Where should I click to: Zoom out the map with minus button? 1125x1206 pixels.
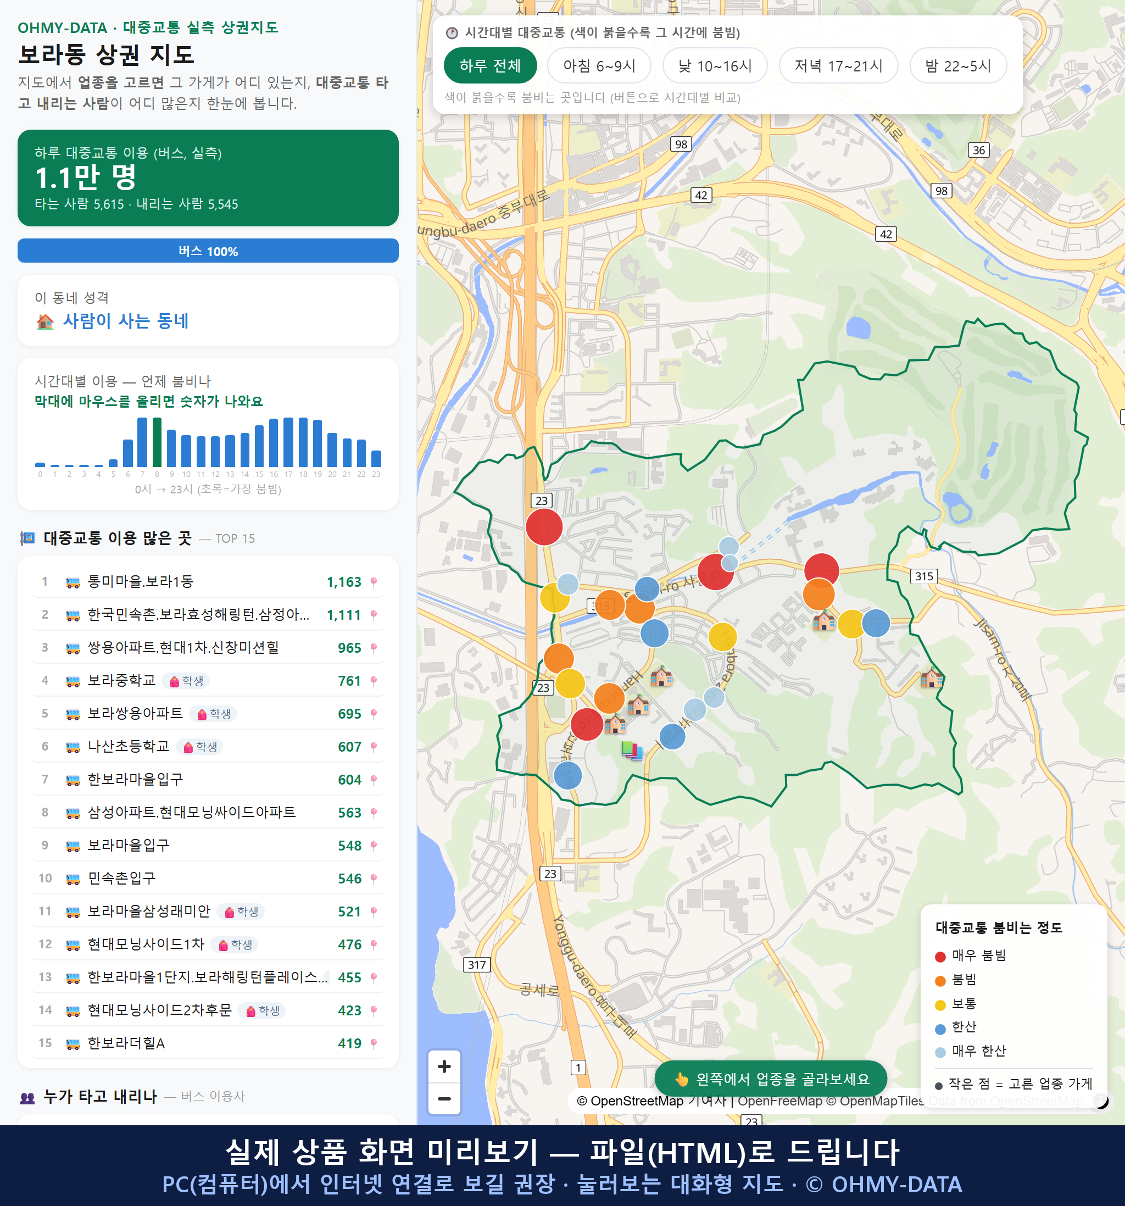coord(444,1099)
